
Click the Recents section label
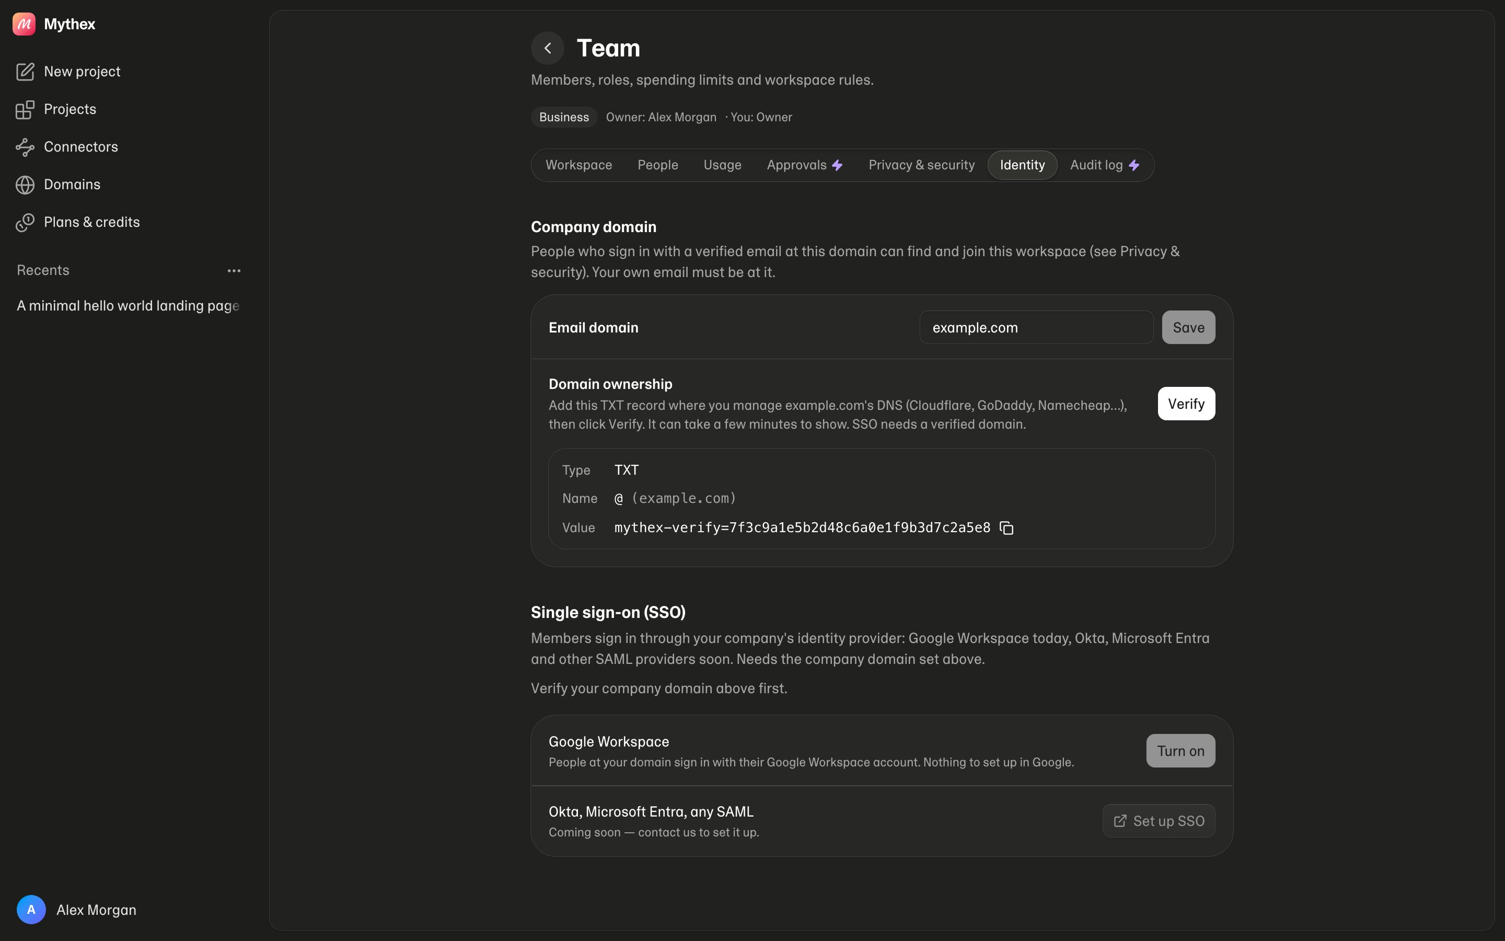click(43, 270)
